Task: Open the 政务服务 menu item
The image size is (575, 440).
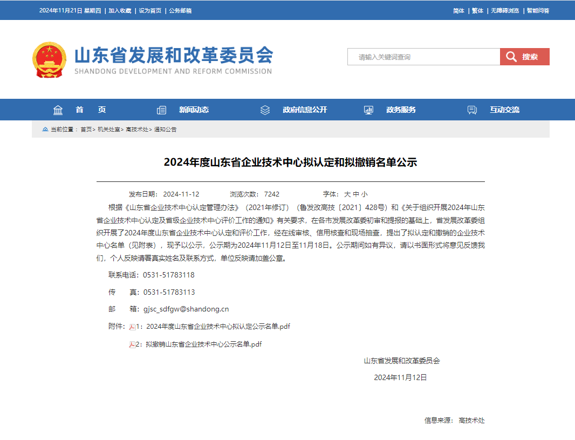Action: point(401,110)
